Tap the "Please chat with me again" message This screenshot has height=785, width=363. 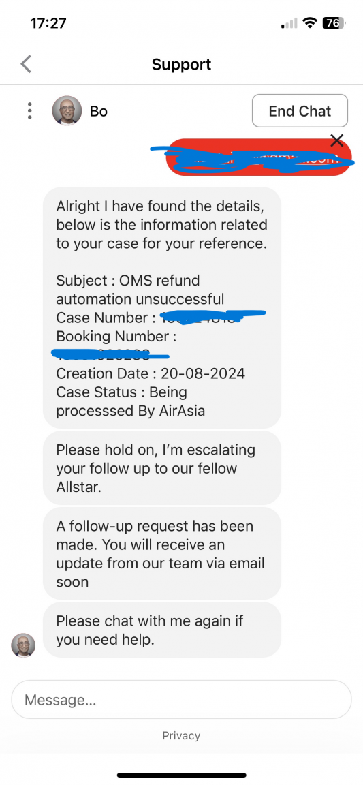(x=161, y=630)
